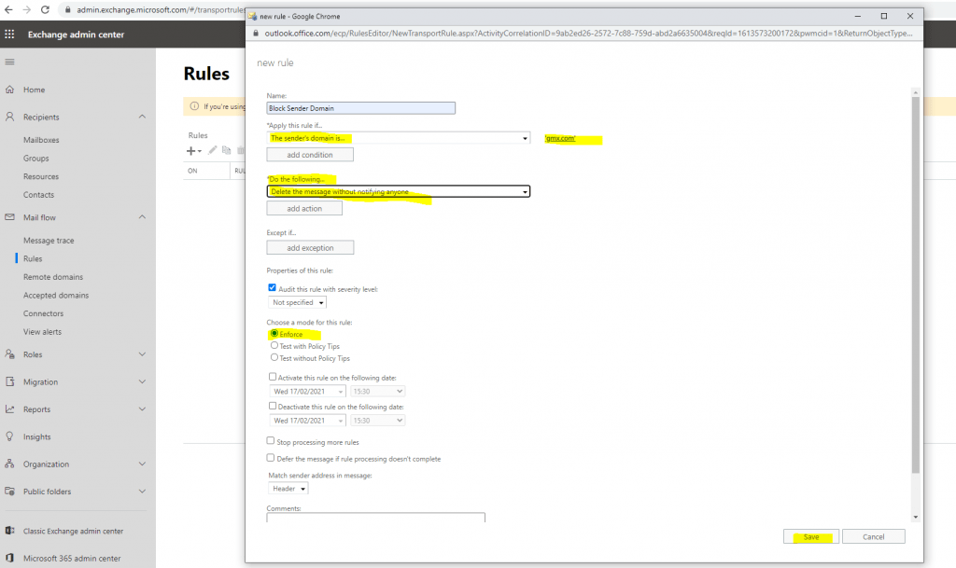Click the Reports chart icon

[9, 409]
